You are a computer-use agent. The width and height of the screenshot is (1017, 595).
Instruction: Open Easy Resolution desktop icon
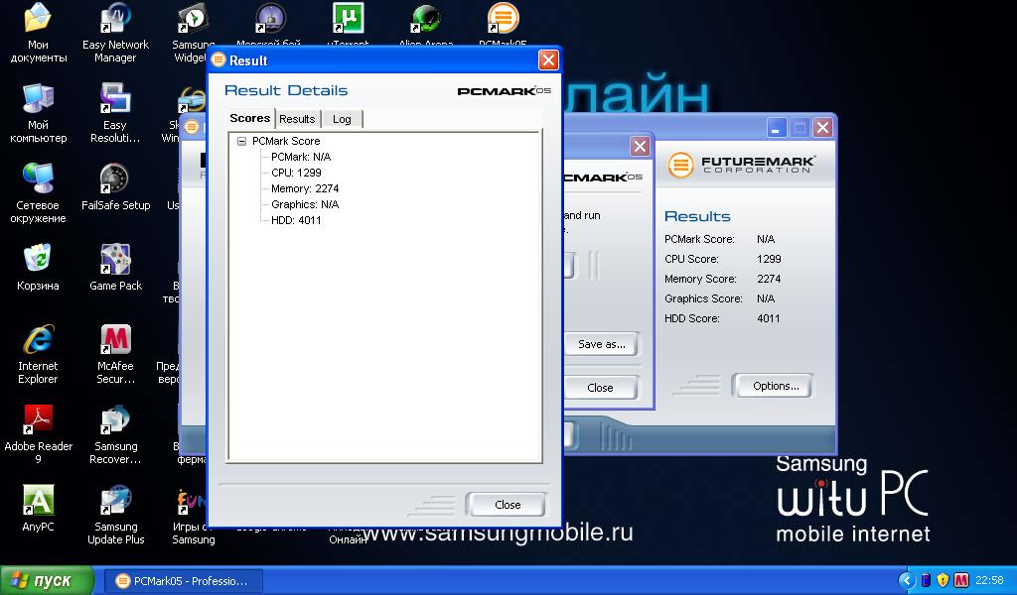tap(115, 113)
